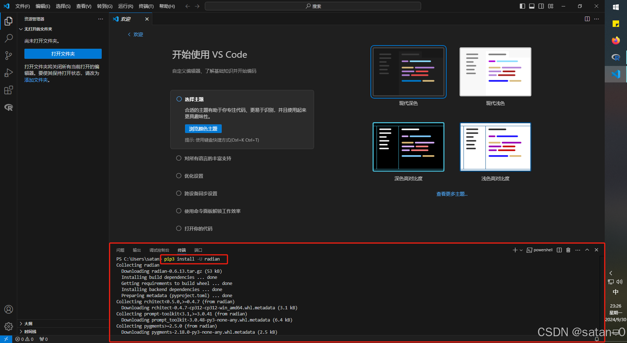Image resolution: width=627 pixels, height=343 pixels.
Task: Split the editor to the right
Action: 587,19
